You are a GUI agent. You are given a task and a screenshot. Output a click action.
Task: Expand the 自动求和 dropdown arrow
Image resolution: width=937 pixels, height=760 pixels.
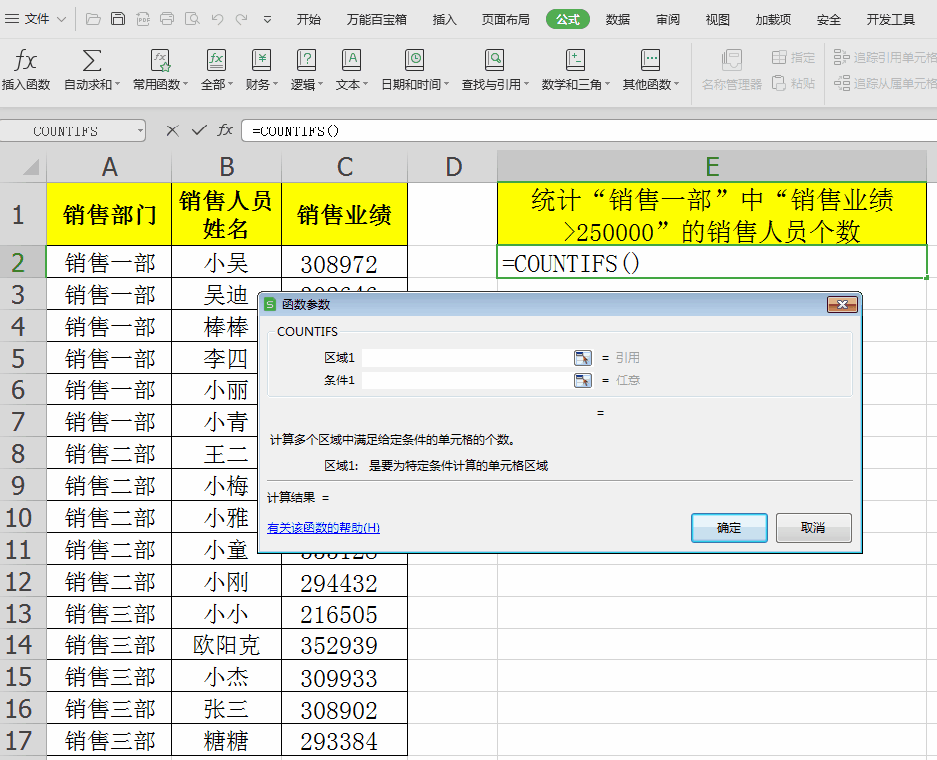[x=118, y=85]
